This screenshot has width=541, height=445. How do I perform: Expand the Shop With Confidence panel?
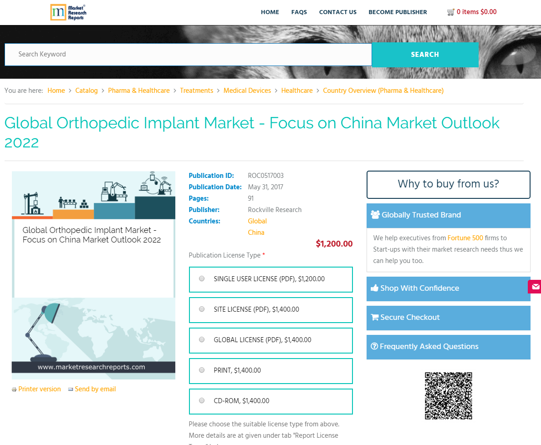tap(448, 289)
